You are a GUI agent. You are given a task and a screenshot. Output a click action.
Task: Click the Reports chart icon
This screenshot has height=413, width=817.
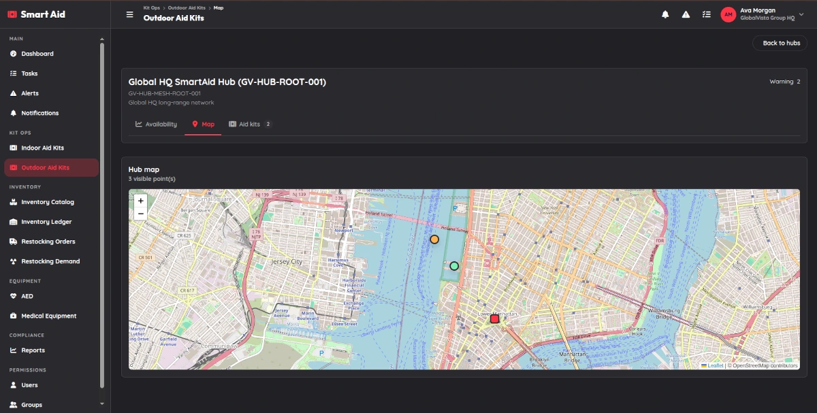[x=14, y=350]
